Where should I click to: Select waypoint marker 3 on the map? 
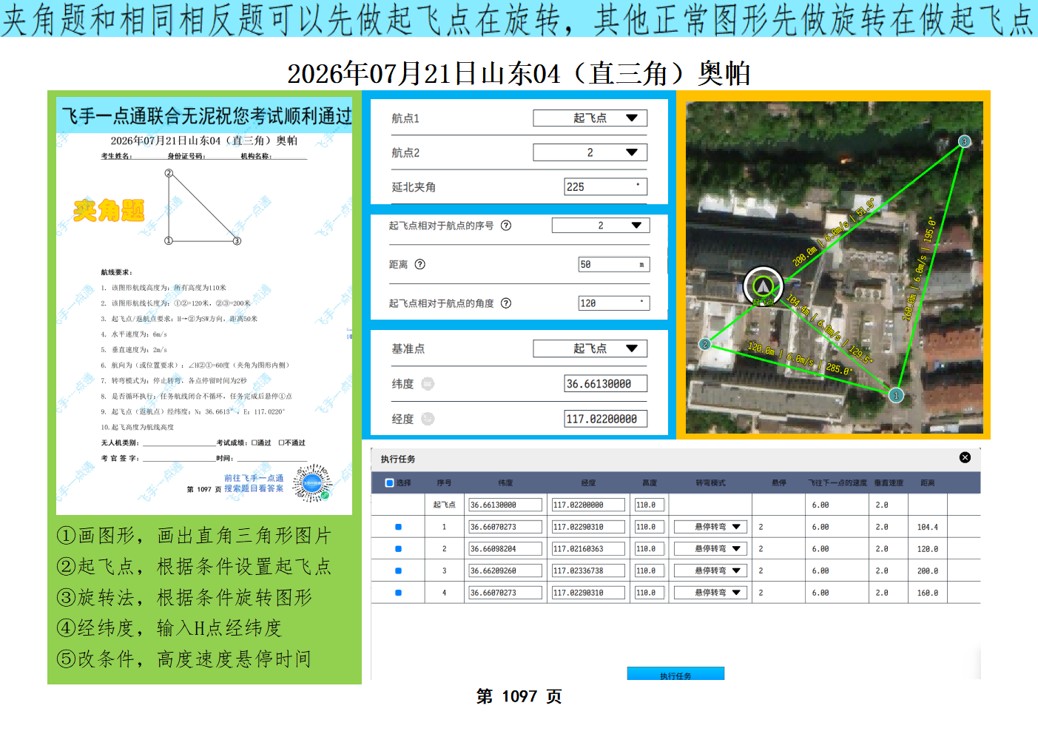[x=964, y=141]
